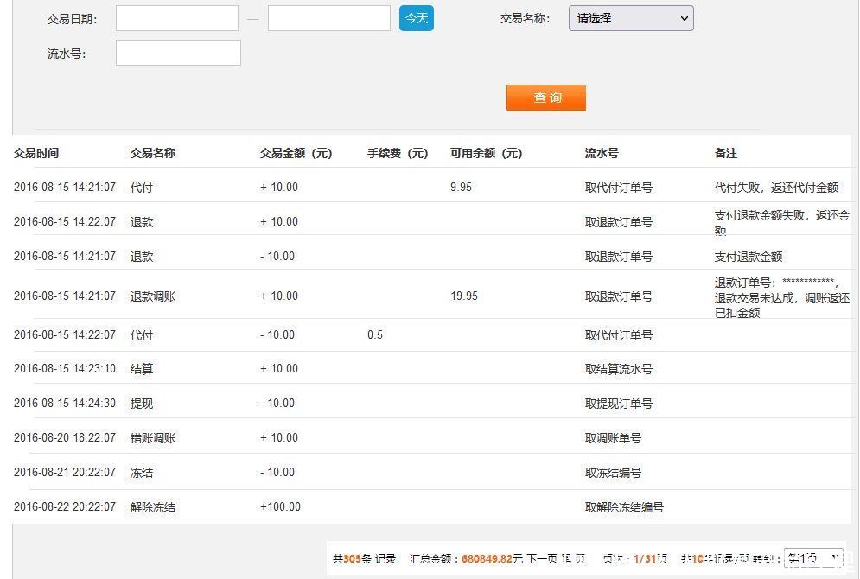Click the timestamp 2016-08-15 14:24:30
Screen dimensions: 860x579
tap(65, 403)
